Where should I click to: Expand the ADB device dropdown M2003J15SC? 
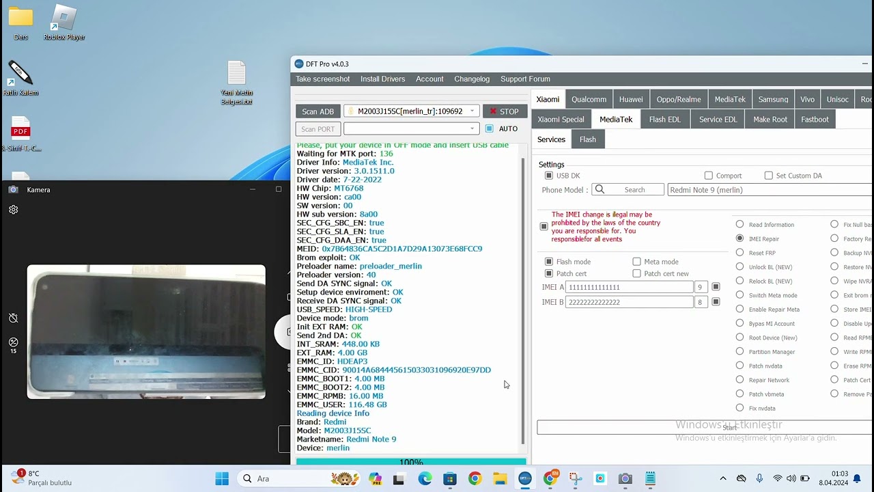click(x=410, y=111)
